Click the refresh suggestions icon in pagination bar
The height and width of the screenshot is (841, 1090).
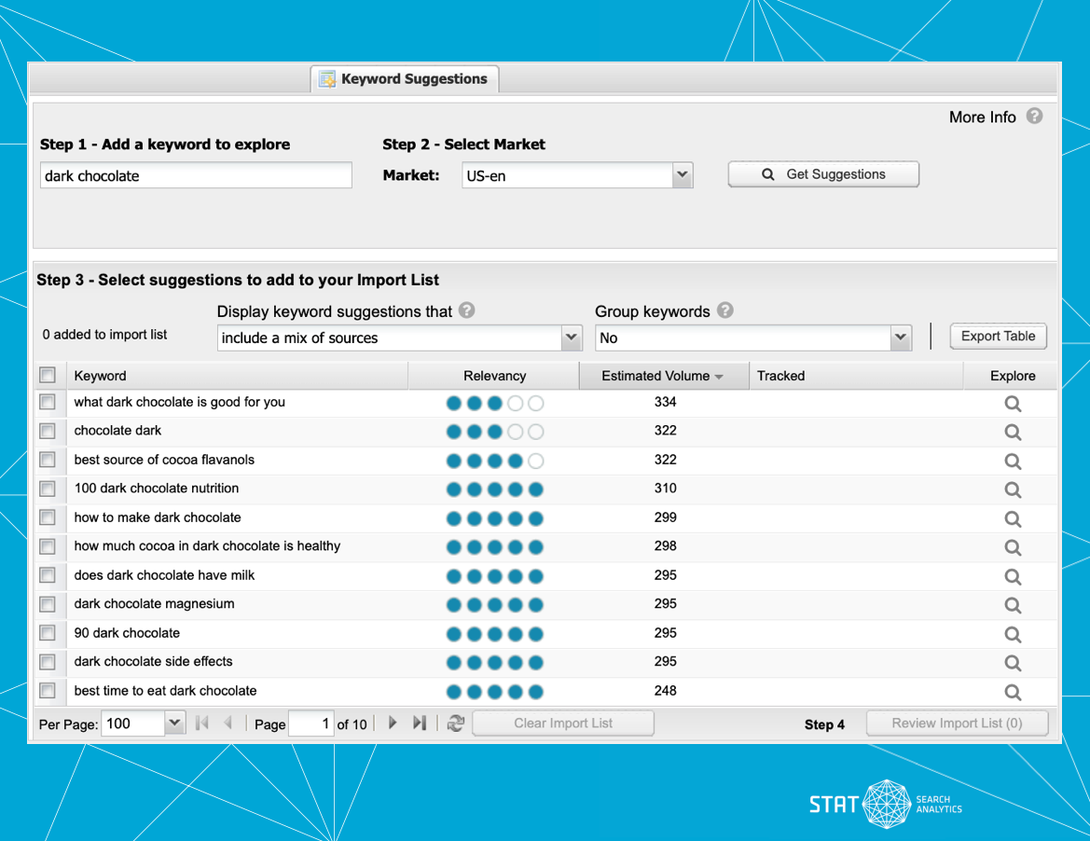(455, 723)
